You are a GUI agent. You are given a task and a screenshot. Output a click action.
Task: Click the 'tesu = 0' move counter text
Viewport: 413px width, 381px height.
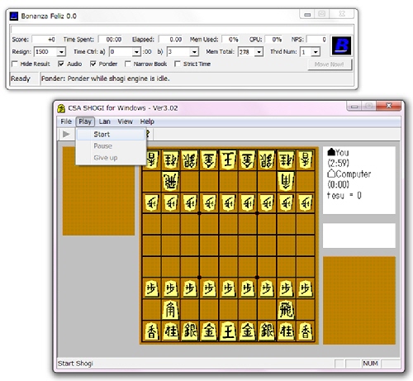[344, 195]
